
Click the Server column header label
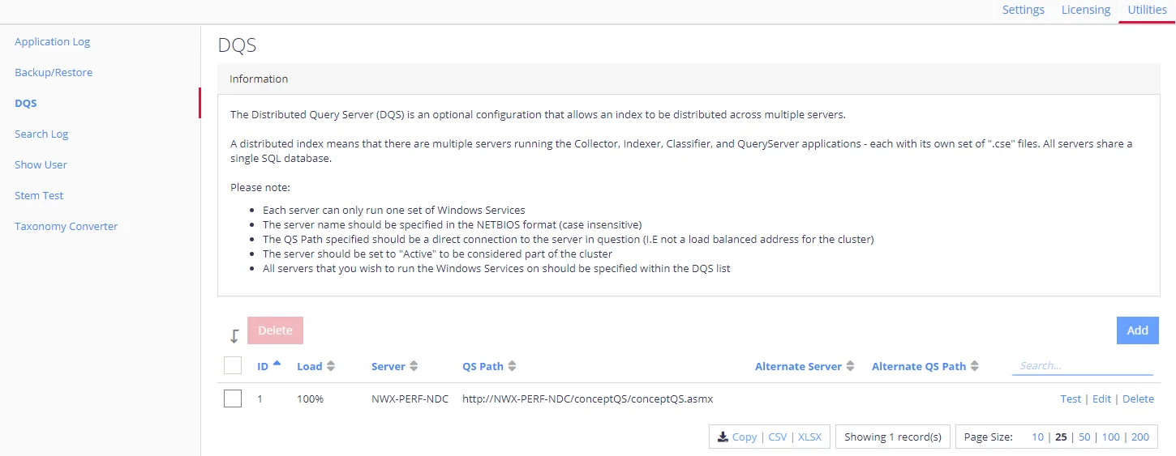pyautogui.click(x=388, y=366)
